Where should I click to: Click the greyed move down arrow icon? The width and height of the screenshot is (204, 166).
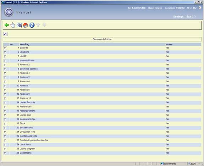point(44,25)
